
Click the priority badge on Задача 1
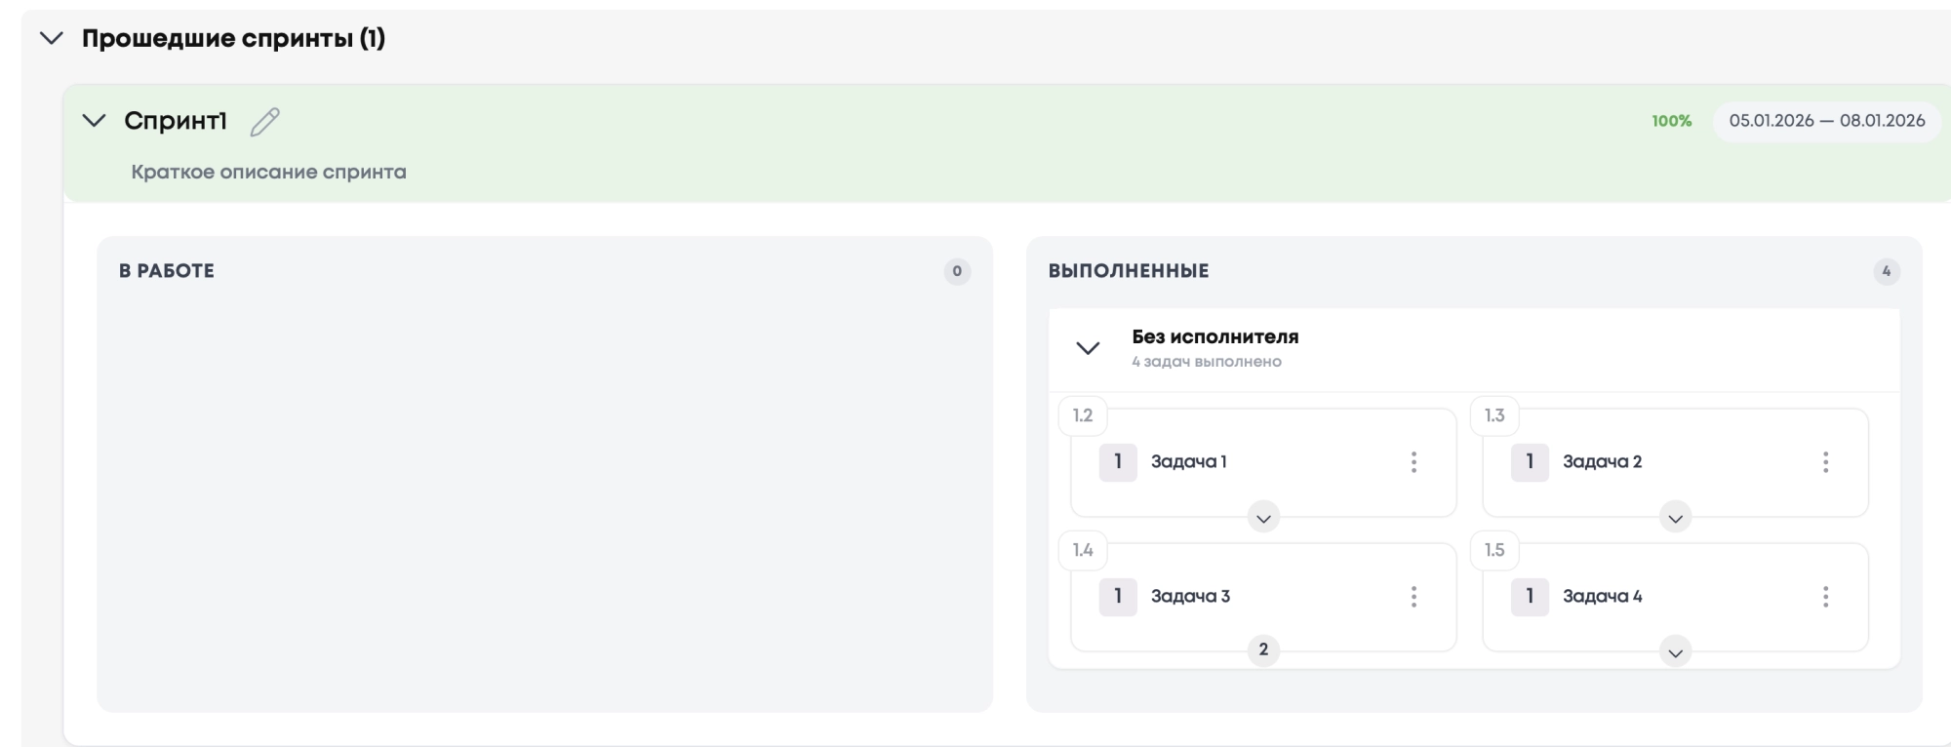(x=1118, y=462)
